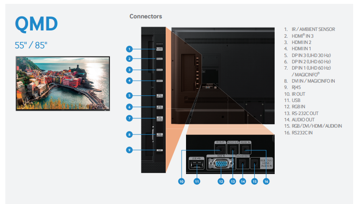
Task: Click blue circle marker number 9
Action: coord(129,150)
